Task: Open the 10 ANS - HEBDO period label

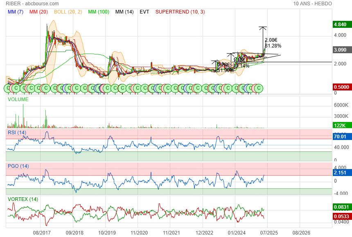Action: tap(312, 4)
